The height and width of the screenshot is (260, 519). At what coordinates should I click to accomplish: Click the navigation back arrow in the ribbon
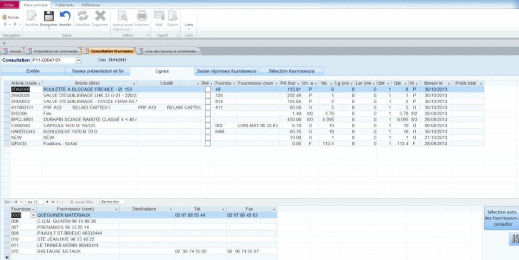coord(5,24)
